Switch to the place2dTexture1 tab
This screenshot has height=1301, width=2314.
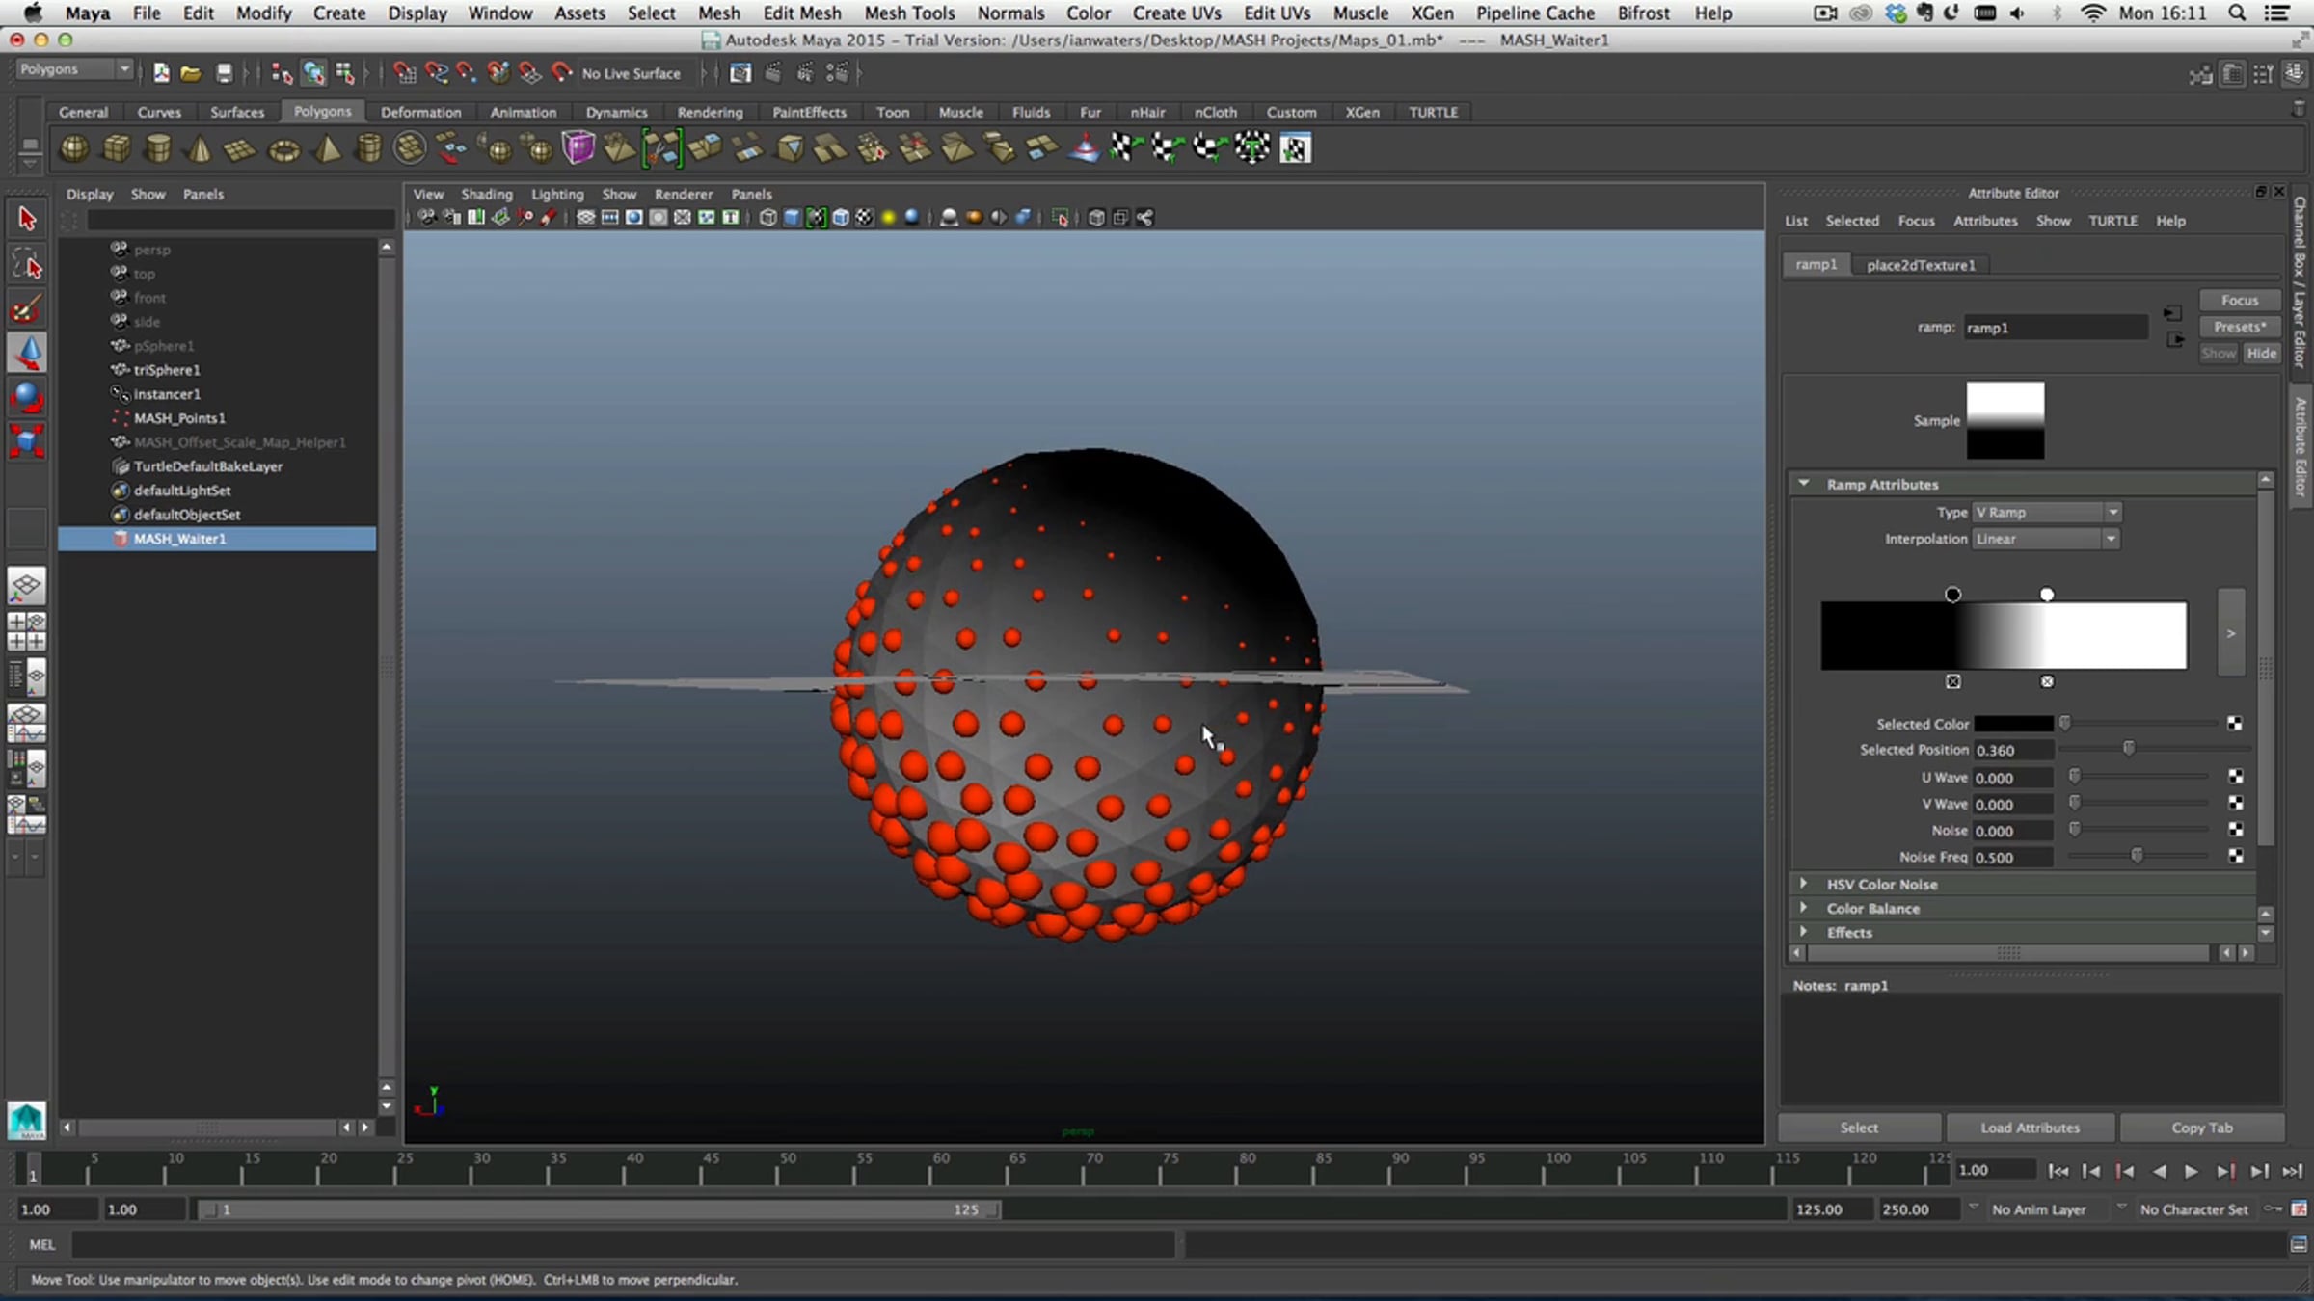click(x=1921, y=265)
